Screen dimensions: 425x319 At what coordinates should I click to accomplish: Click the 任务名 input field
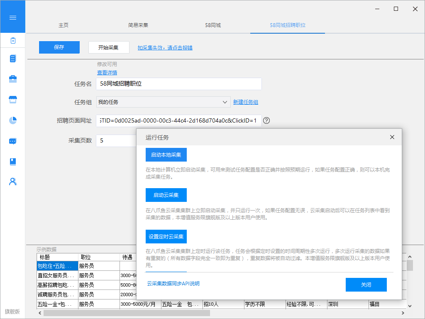pos(178,84)
